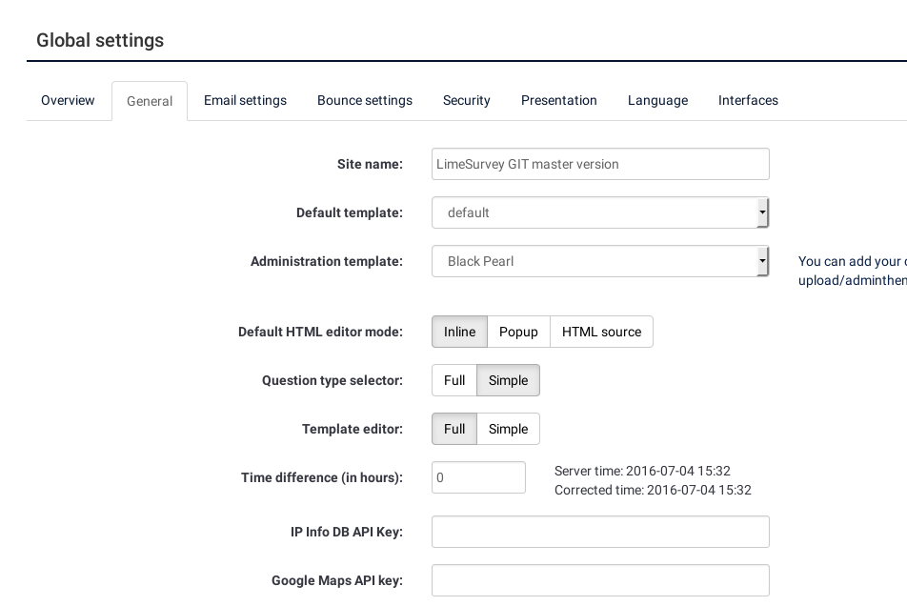
Task: Set Question type selector to Simple
Action: click(508, 380)
